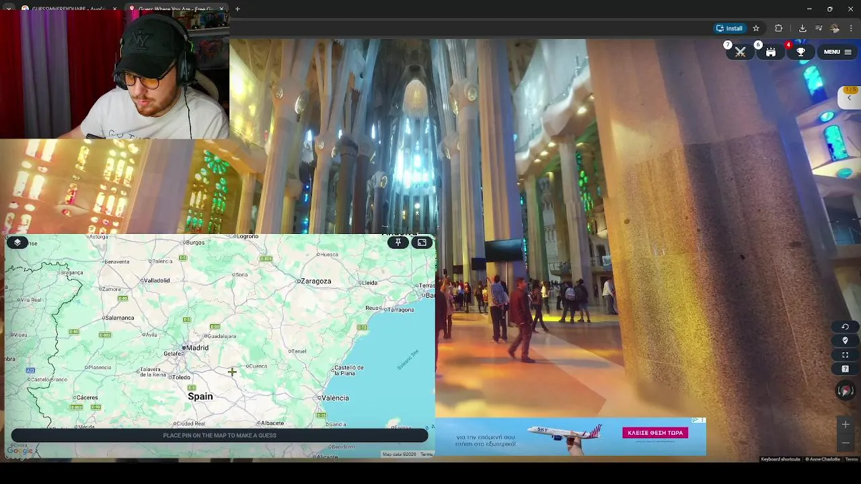Viewport: 861px width, 484px height.
Task: Open the trophy achievements icon
Action: 801,52
